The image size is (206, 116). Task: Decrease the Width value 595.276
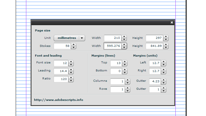124,47
